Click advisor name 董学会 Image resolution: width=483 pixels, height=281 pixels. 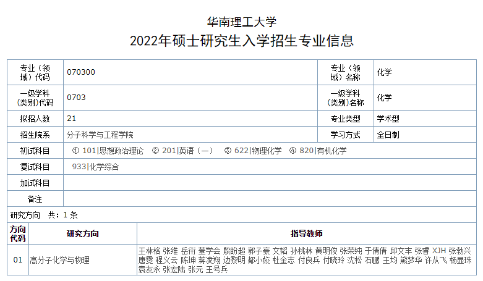(x=209, y=251)
